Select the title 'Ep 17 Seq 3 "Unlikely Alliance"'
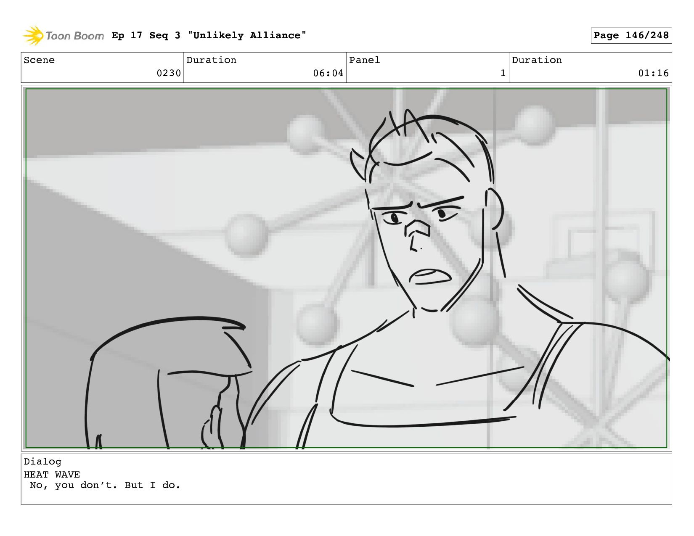 [209, 35]
